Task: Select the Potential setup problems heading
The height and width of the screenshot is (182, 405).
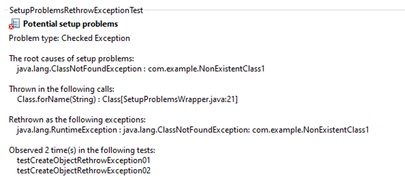Action: coord(71,24)
